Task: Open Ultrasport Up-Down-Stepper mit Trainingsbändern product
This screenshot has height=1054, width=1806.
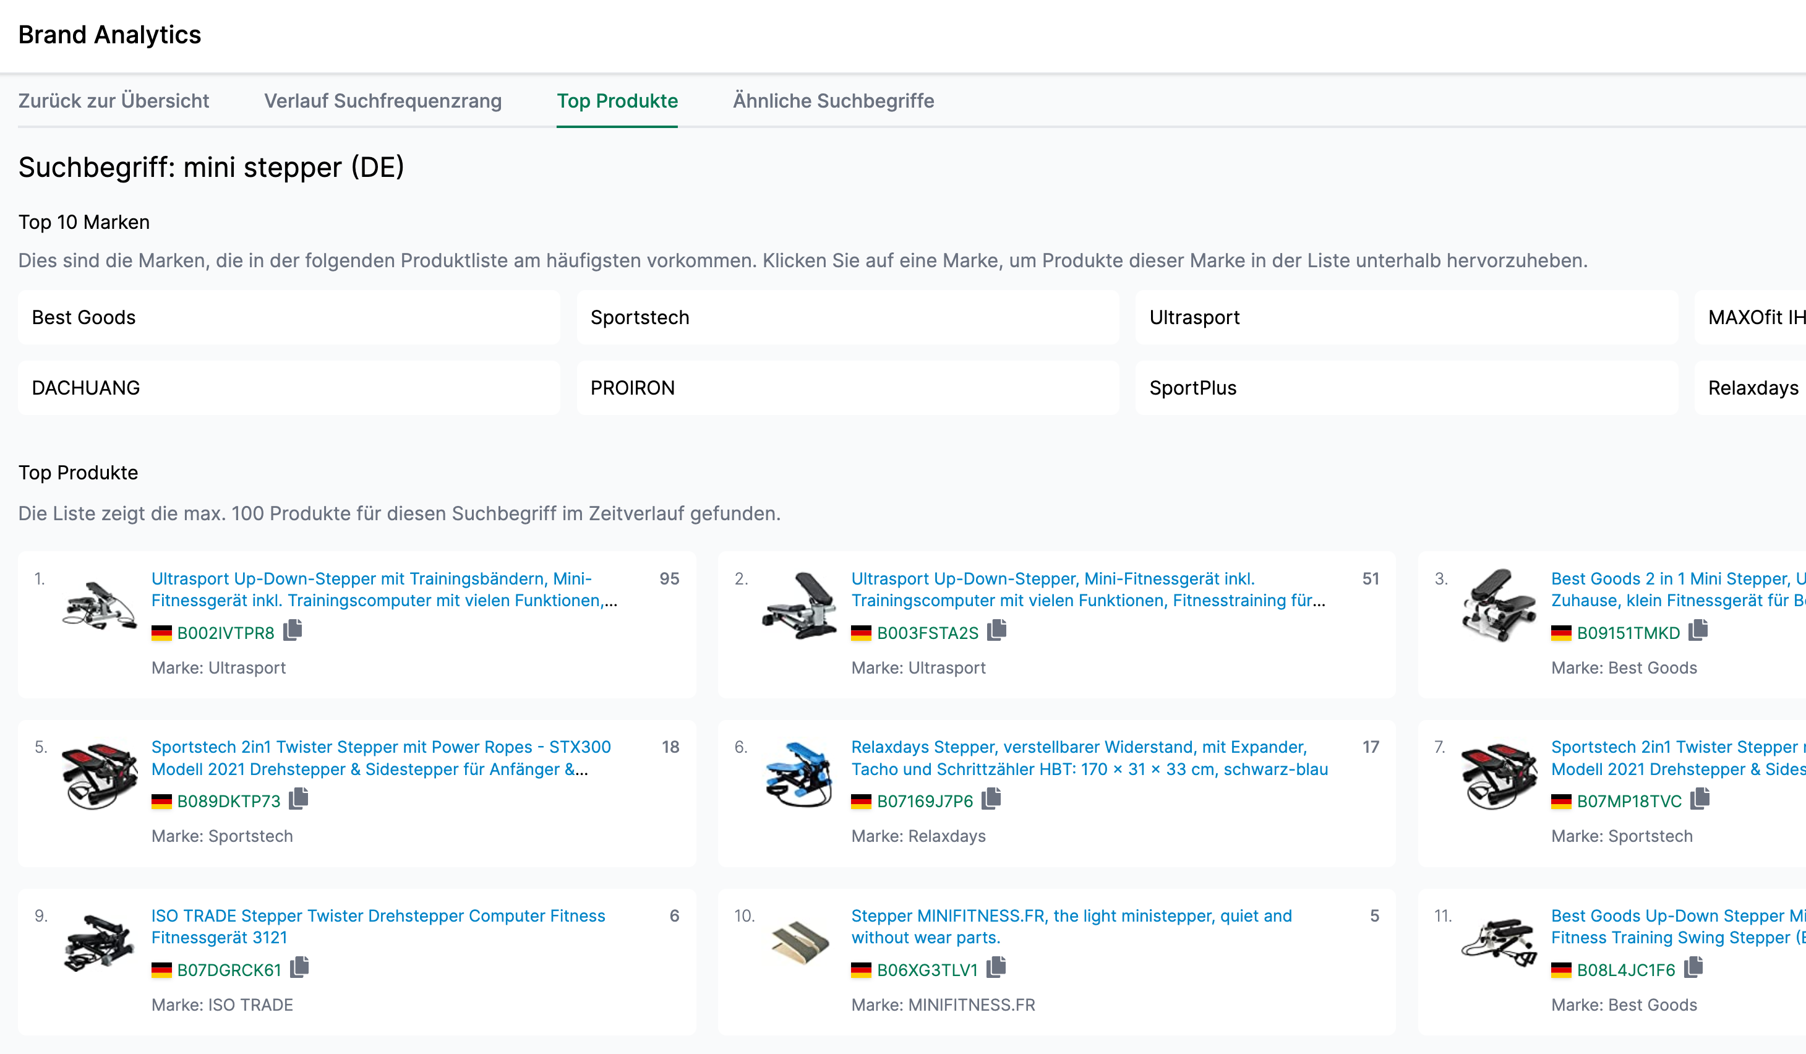Action: (384, 589)
